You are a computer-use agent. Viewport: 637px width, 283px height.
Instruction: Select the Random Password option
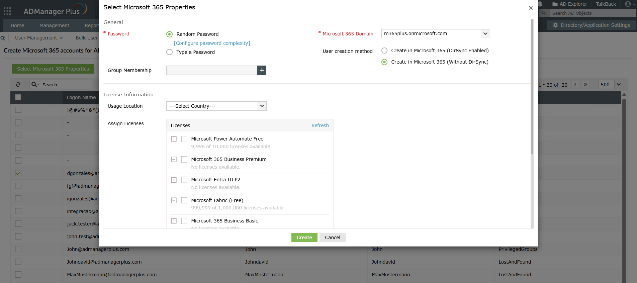[x=170, y=34]
